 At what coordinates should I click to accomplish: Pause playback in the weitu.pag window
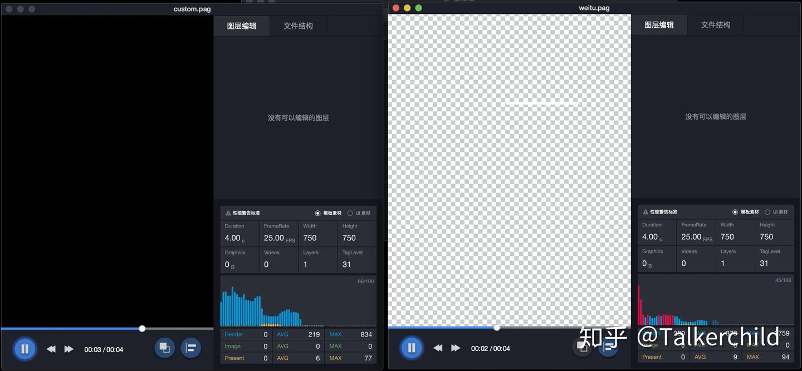pos(412,348)
